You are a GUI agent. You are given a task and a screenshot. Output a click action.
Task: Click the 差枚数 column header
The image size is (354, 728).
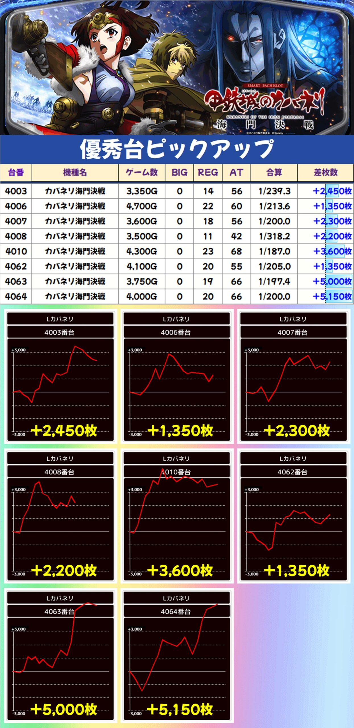326,172
